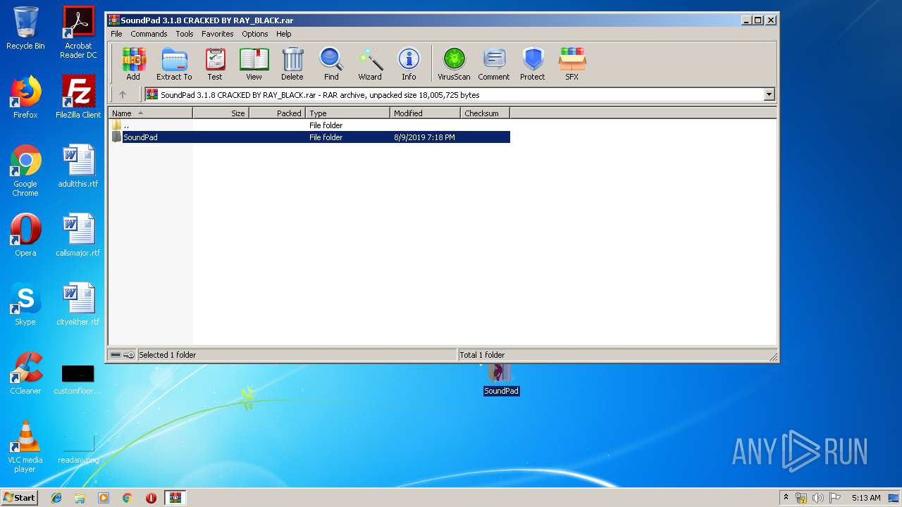Viewport: 902px width, 507px height.
Task: Select the Opera desktop shortcut
Action: coord(25,235)
